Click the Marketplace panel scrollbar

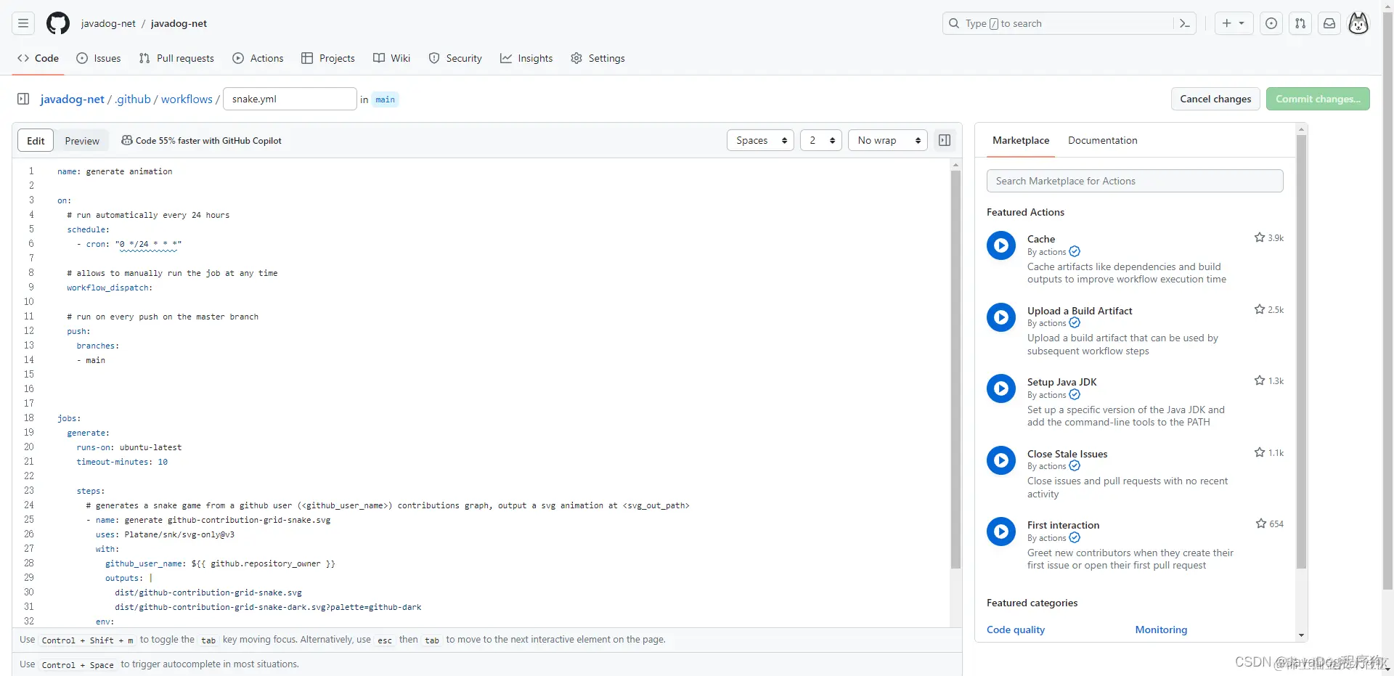tap(1301, 352)
